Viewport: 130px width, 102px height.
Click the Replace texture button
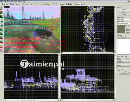point(128,32)
